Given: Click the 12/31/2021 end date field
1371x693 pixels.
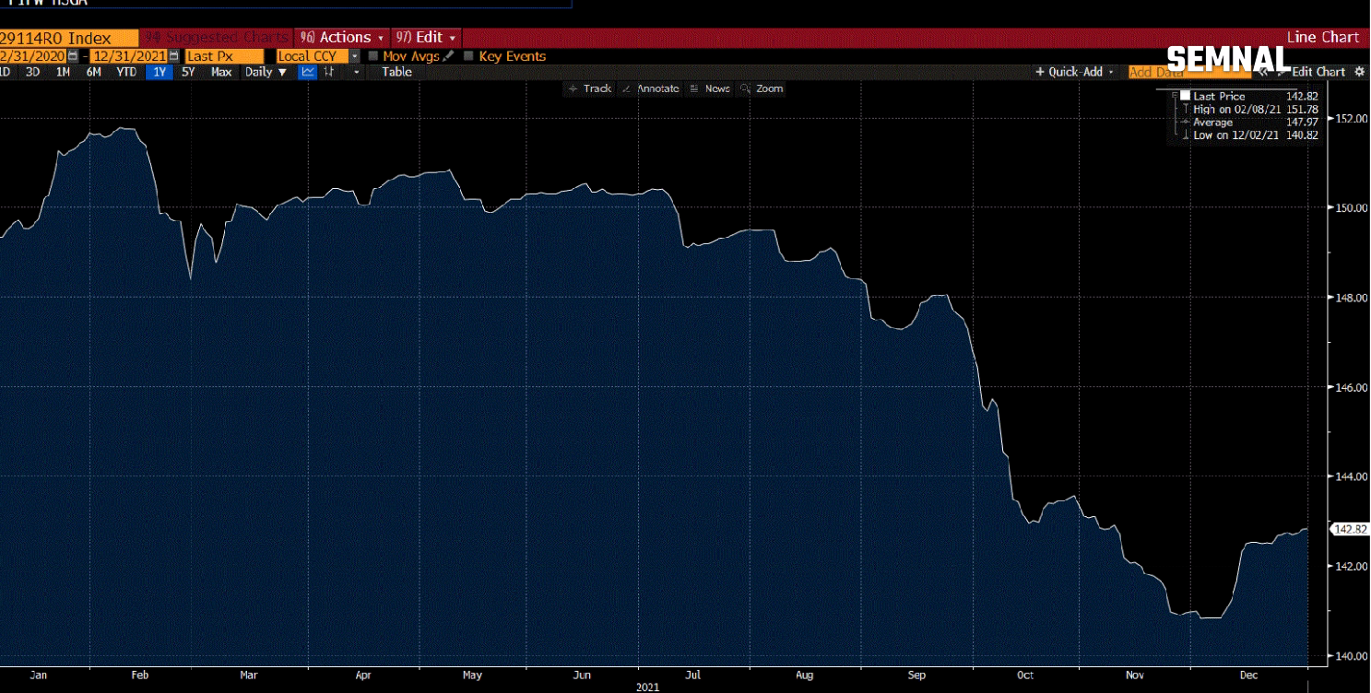Looking at the screenshot, I should click(x=128, y=56).
